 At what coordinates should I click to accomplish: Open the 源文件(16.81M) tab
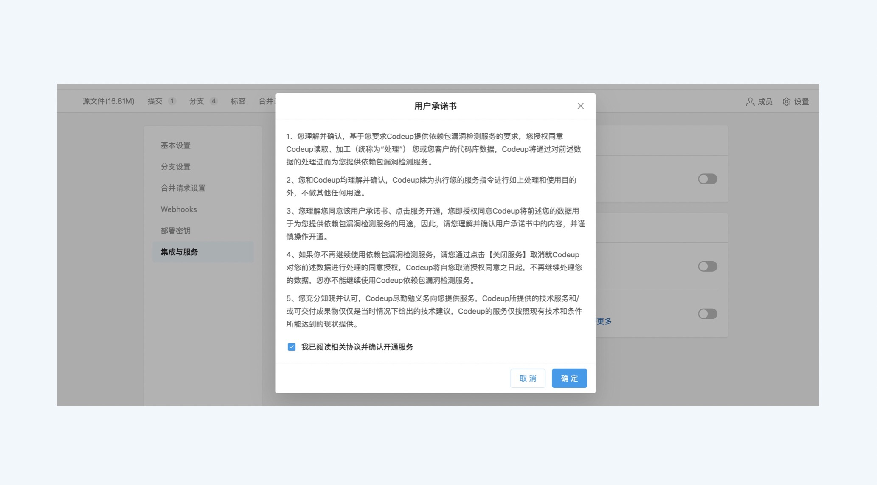point(108,101)
